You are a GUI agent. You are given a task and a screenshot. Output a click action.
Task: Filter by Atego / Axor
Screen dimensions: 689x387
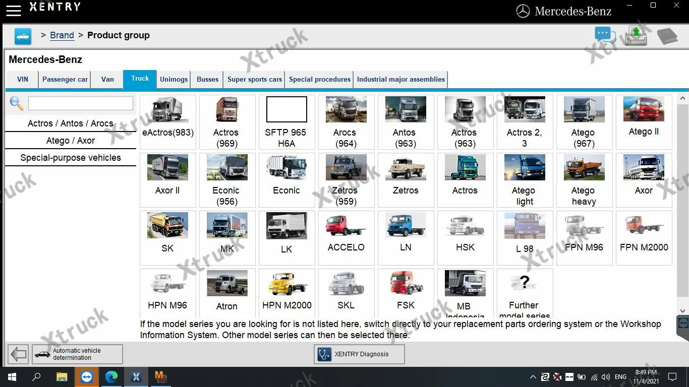[71, 141]
